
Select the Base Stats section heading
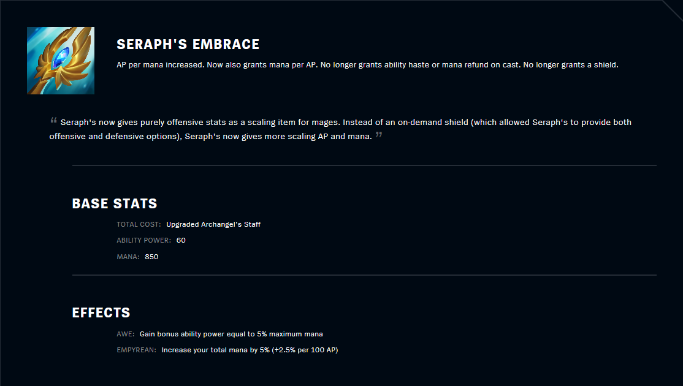tap(115, 204)
